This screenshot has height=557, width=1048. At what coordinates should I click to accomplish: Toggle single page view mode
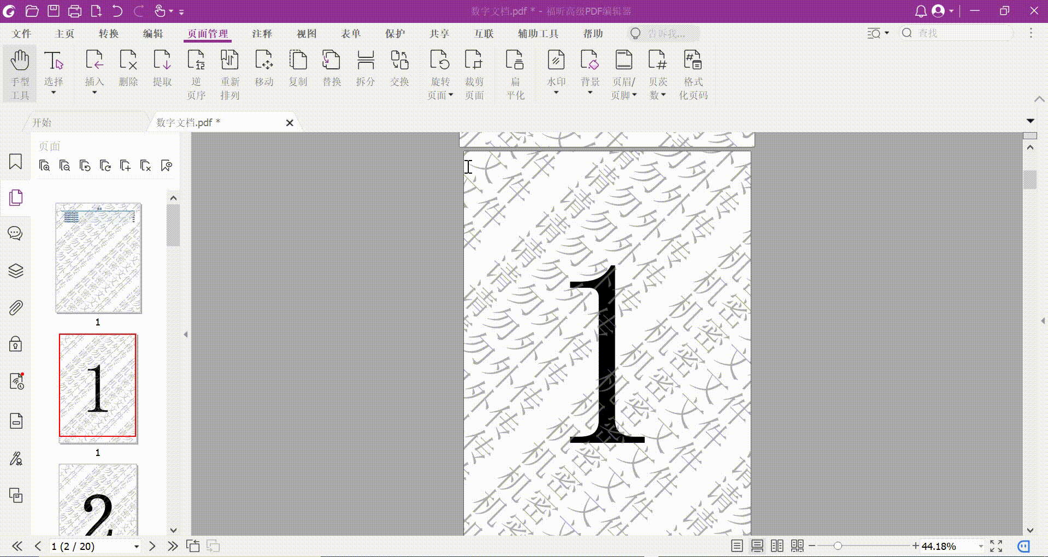point(737,546)
